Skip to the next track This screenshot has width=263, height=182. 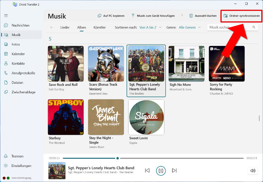pos(175,171)
